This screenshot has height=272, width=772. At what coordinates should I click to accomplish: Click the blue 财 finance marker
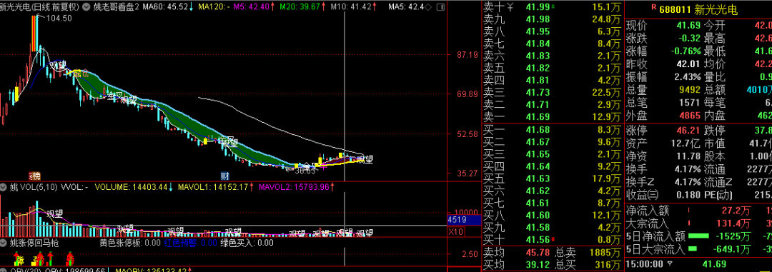(224, 176)
